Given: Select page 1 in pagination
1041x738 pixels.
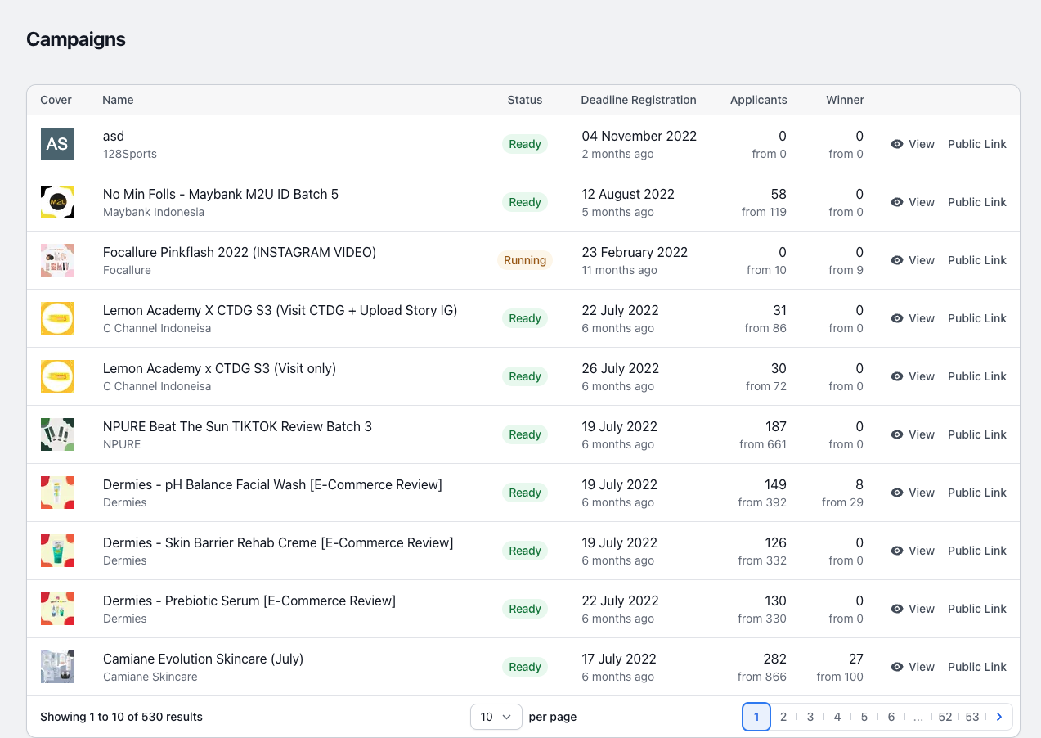Looking at the screenshot, I should [756, 717].
